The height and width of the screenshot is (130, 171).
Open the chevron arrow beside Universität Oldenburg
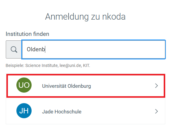pyautogui.click(x=156, y=86)
